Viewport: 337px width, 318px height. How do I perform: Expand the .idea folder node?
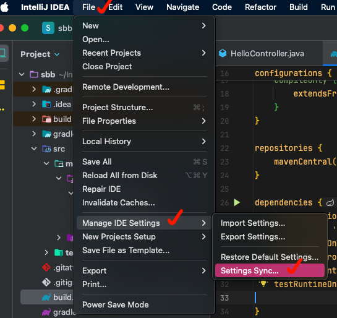[34, 104]
